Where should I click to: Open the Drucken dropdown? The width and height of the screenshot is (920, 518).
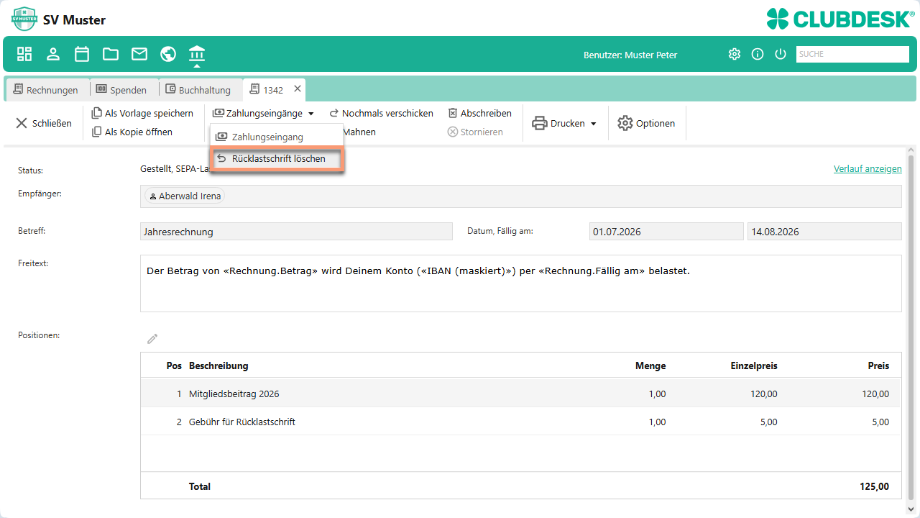(564, 123)
